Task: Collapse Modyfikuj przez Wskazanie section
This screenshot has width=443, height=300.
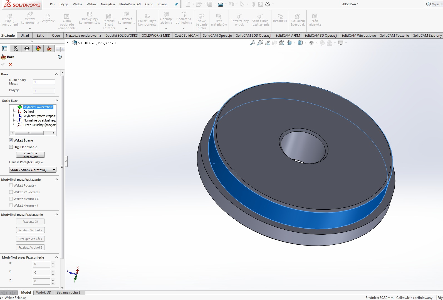Action: pos(57,180)
